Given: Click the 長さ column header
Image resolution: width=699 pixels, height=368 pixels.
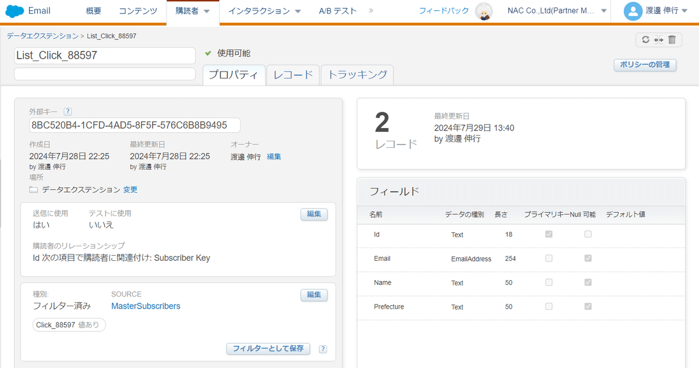Looking at the screenshot, I should 501,215.
